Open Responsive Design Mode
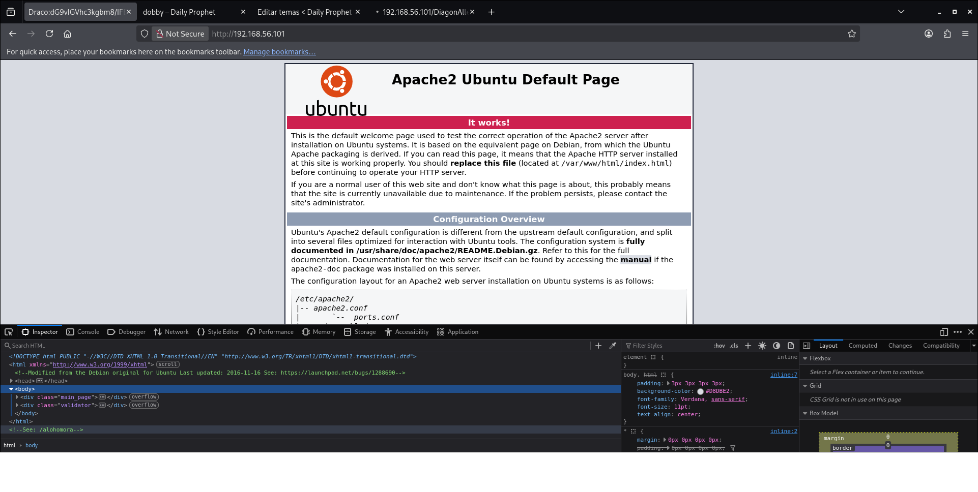The width and height of the screenshot is (978, 492). click(944, 332)
